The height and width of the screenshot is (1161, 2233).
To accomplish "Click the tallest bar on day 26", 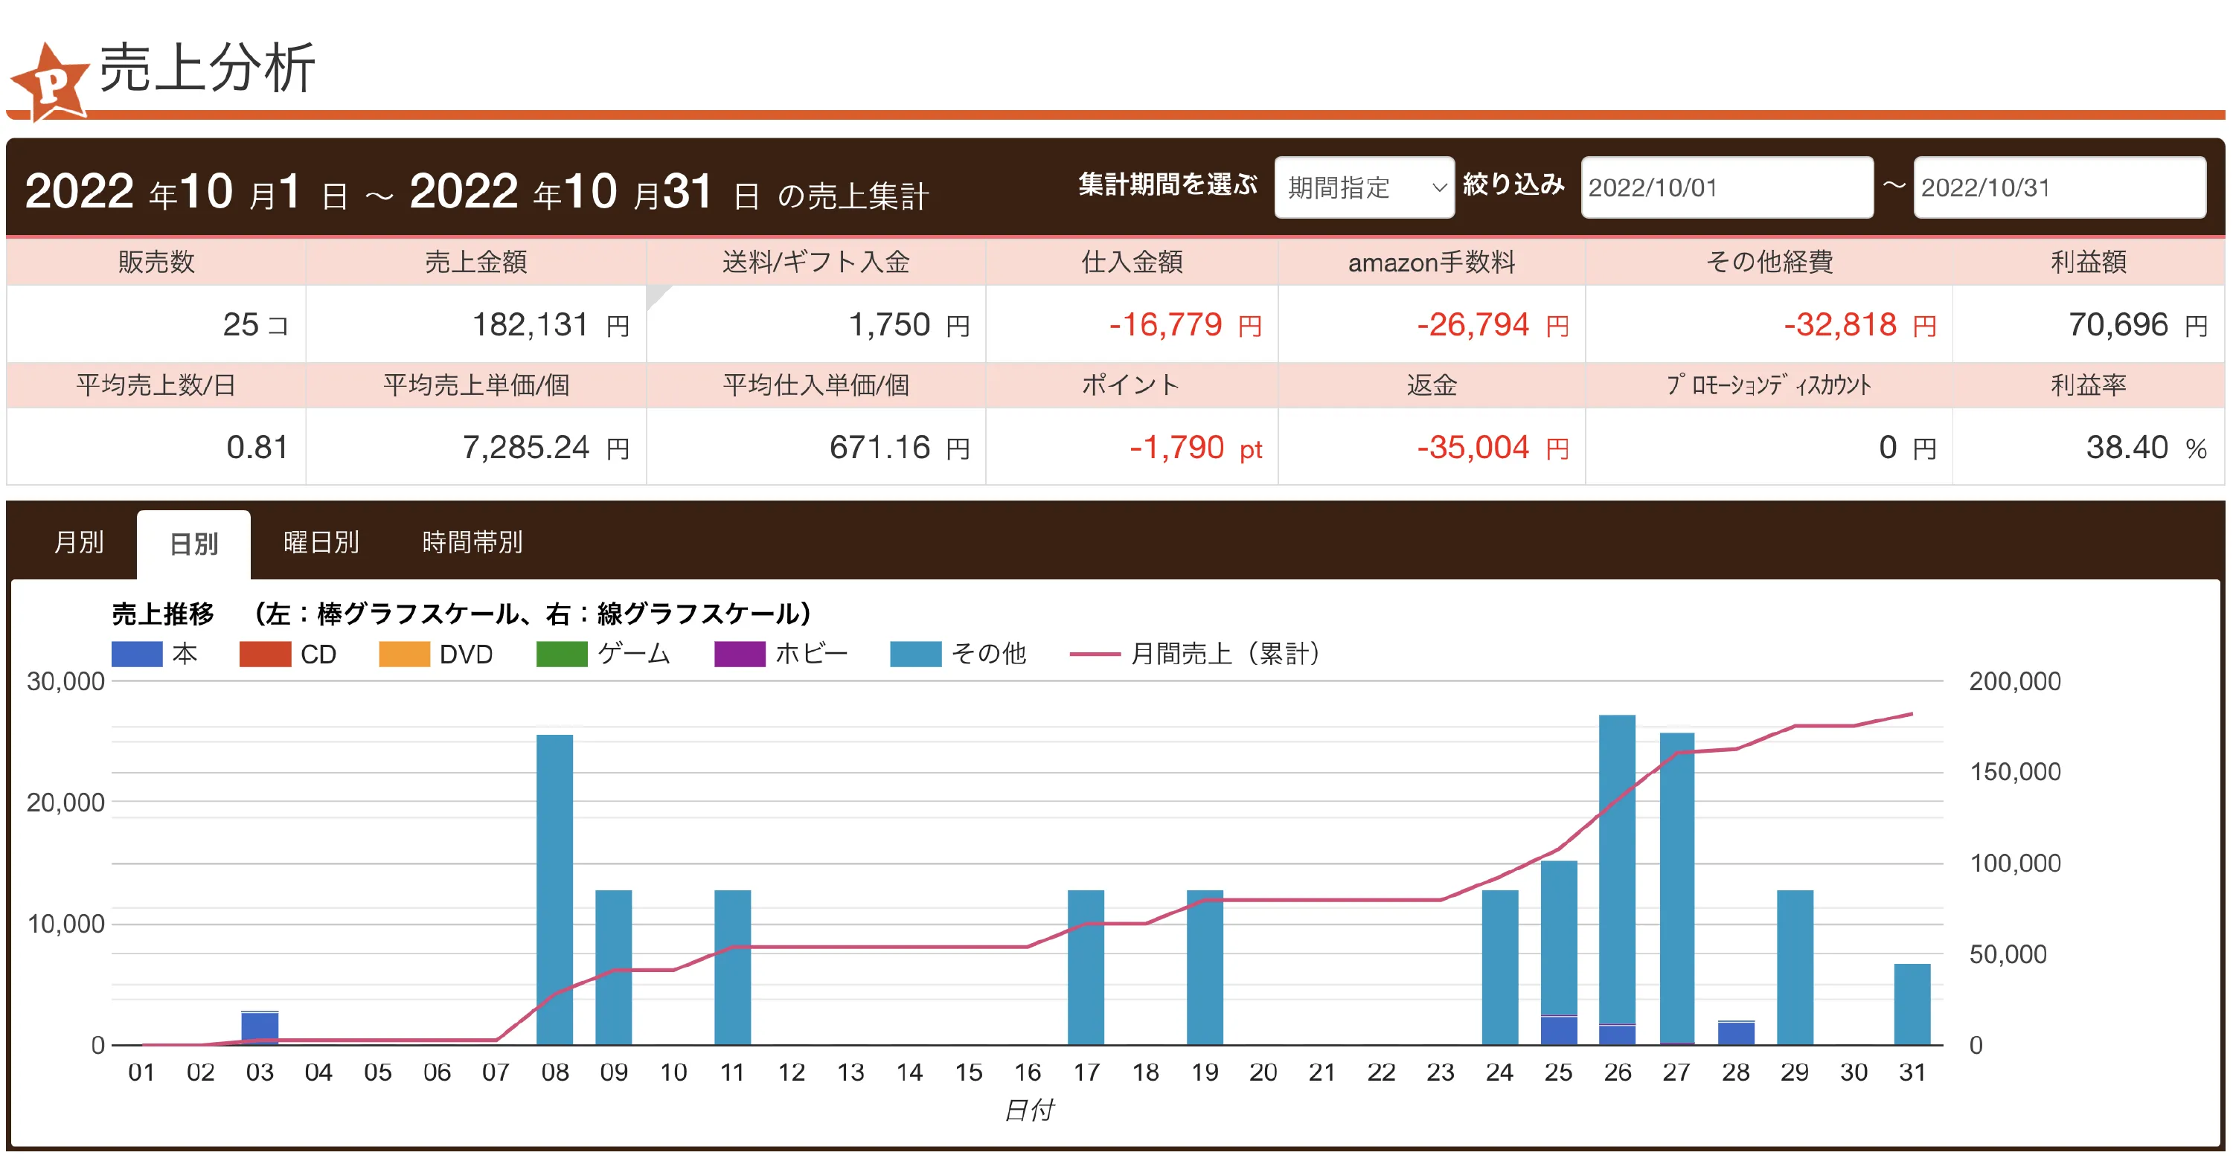I will (1618, 879).
